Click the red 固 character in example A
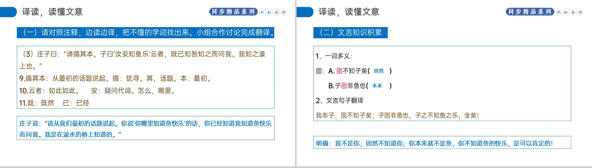Viewport: 592px width, 168px height. (x=339, y=71)
